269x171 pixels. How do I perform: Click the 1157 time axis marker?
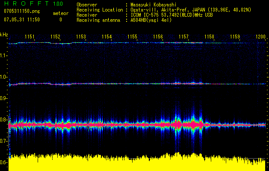coord(183,37)
